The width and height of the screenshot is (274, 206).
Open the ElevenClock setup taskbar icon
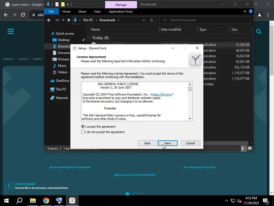(72, 201)
